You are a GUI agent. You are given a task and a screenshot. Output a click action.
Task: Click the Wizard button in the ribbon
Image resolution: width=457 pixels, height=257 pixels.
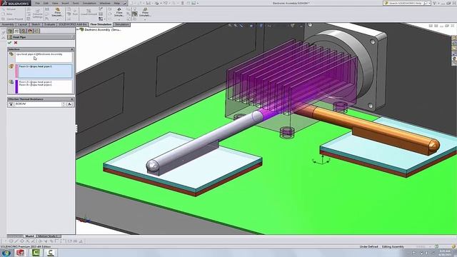[x=9, y=9]
